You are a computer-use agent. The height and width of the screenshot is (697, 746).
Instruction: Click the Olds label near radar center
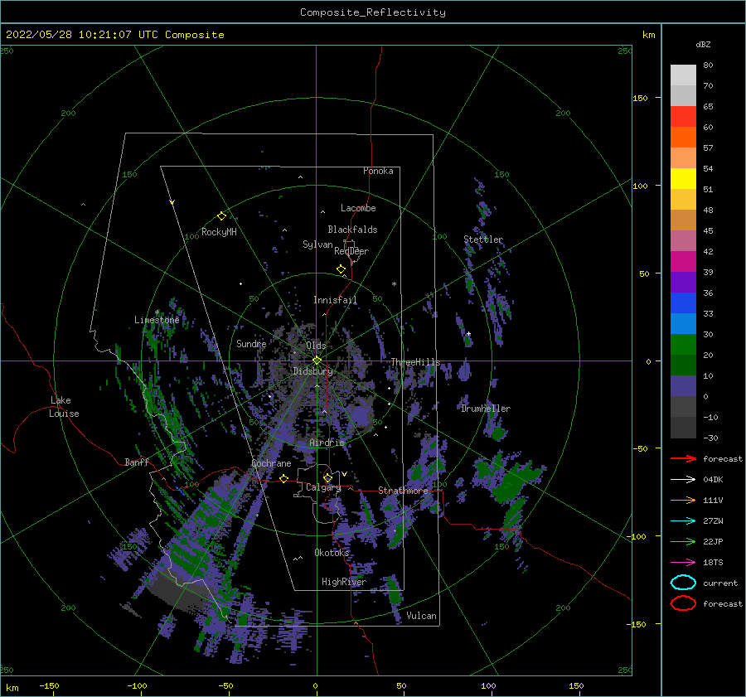[x=316, y=346]
